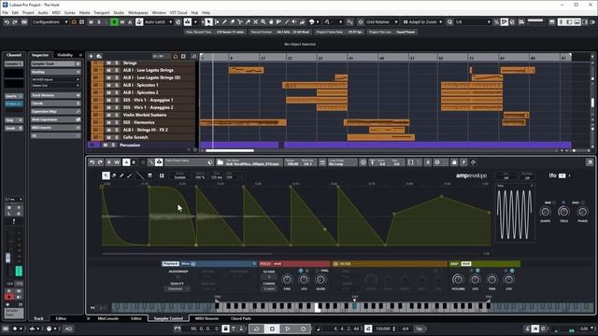Click the sampler lock icon
The height and width of the screenshot is (336, 598).
point(454,162)
